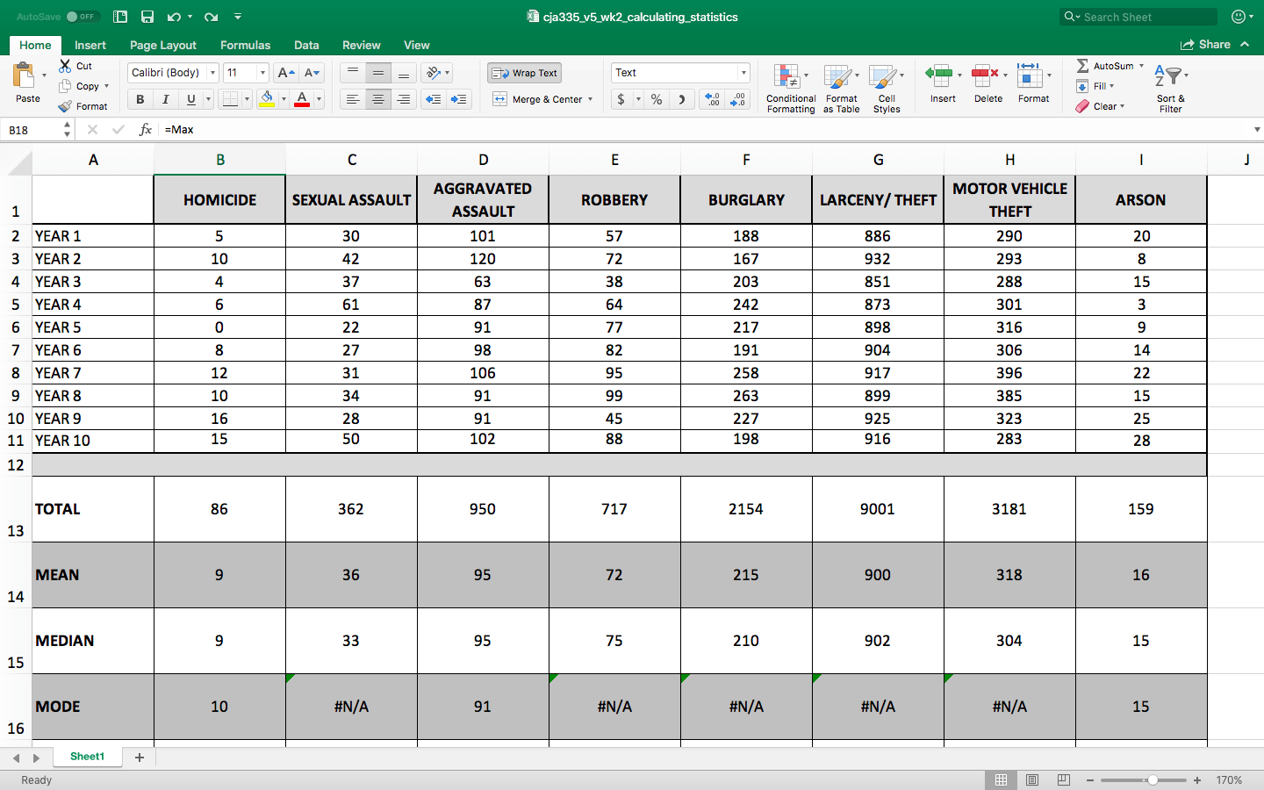
Task: Click the Paste clipboard icon
Action: click(x=25, y=75)
